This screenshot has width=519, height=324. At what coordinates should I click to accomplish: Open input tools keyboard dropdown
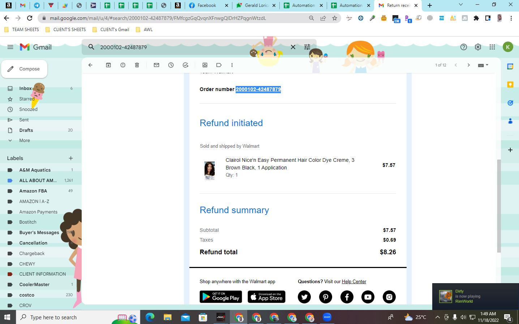tap(483, 65)
